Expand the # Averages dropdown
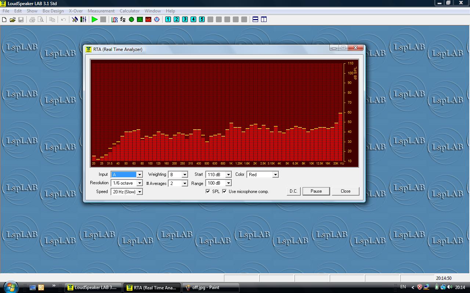This screenshot has width=470, height=293. [x=178, y=183]
